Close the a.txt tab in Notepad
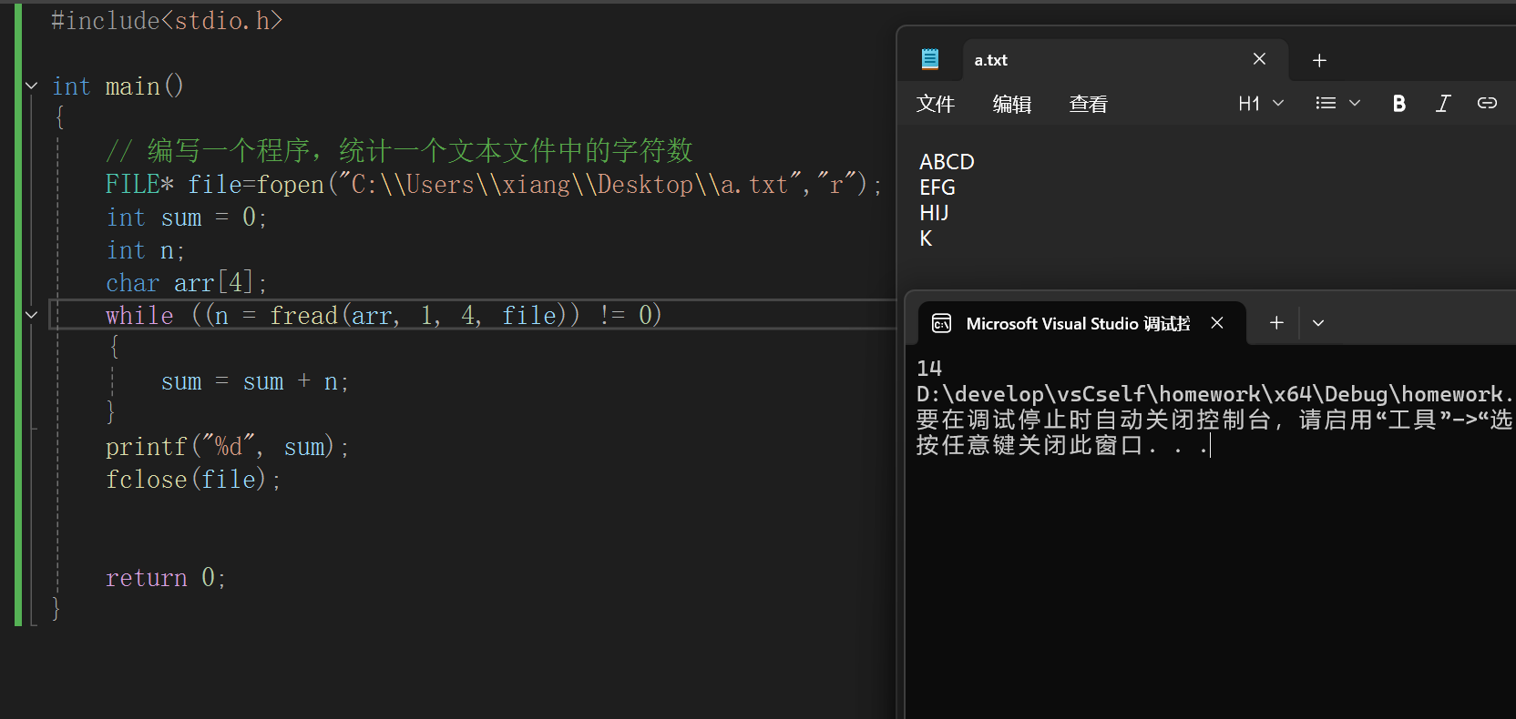The width and height of the screenshot is (1516, 719). [1259, 59]
